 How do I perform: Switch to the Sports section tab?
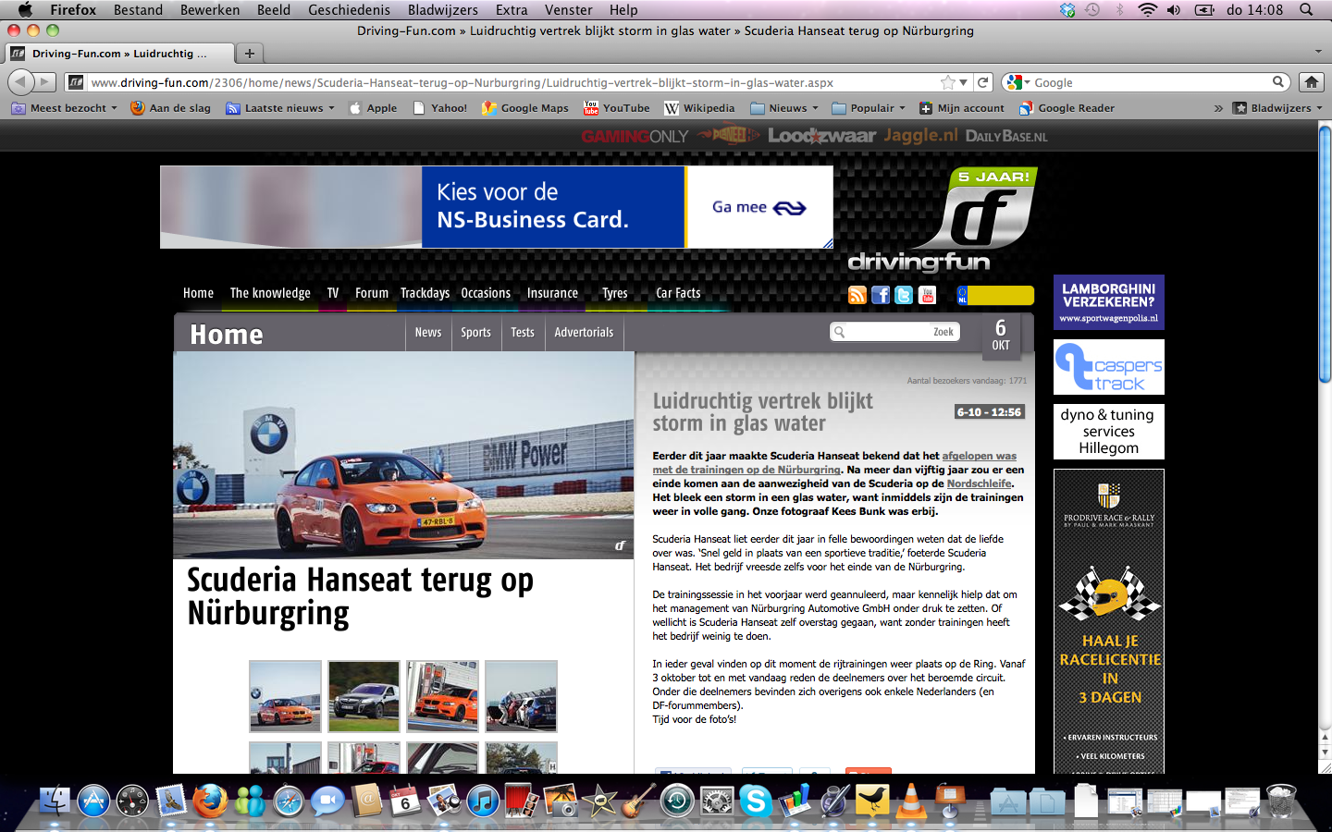pyautogui.click(x=476, y=332)
